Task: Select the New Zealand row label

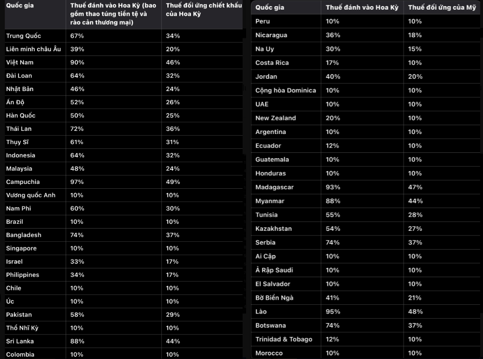Action: click(275, 118)
